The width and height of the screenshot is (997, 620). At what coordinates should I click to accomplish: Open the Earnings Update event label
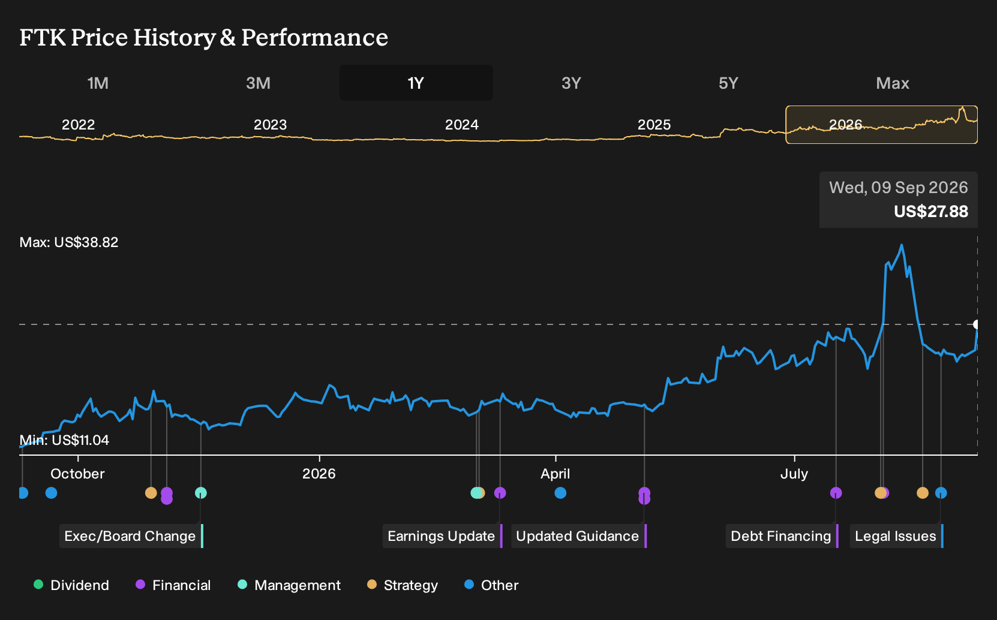point(443,536)
